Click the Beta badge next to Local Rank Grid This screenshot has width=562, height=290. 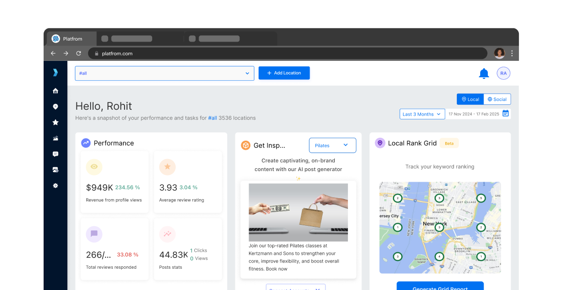[449, 144]
